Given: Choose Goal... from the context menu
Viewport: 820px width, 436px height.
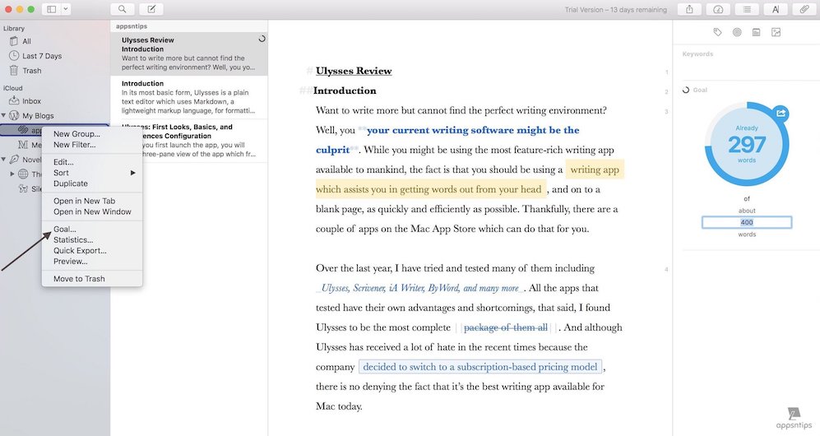Looking at the screenshot, I should pyautogui.click(x=65, y=230).
